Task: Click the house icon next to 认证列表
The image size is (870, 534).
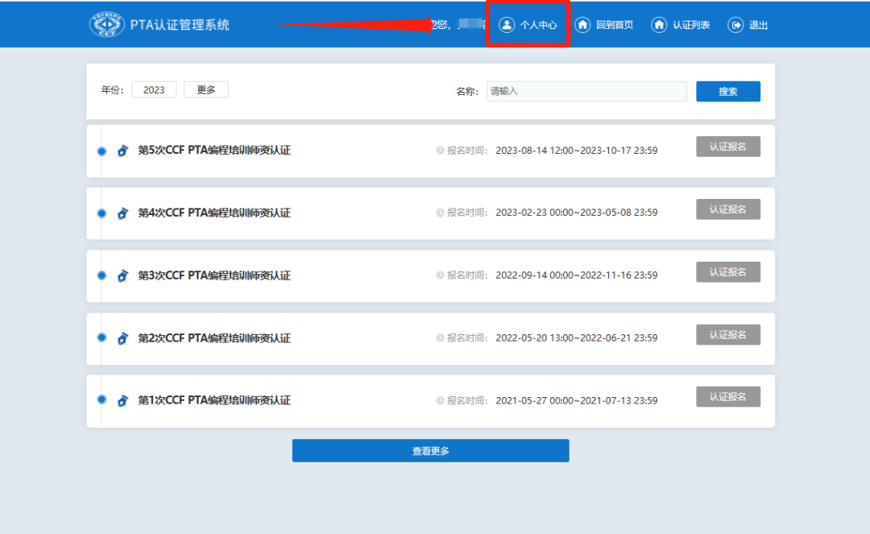Action: click(657, 24)
